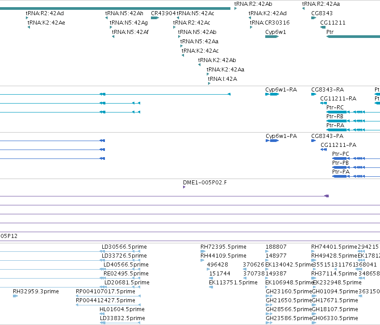Viewport: 380px width, 325px height.
Task: Select the CR43904 gene glyph
Action: (155, 18)
